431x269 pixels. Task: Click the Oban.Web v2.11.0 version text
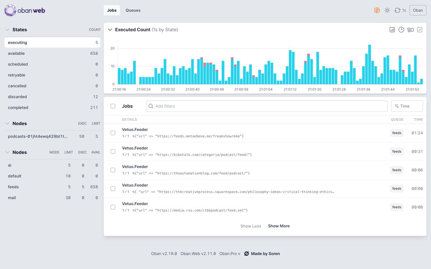point(198,254)
